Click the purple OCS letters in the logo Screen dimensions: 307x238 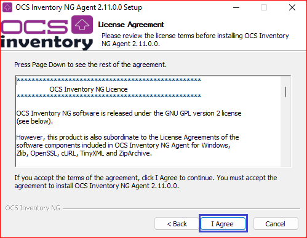pos(34,26)
